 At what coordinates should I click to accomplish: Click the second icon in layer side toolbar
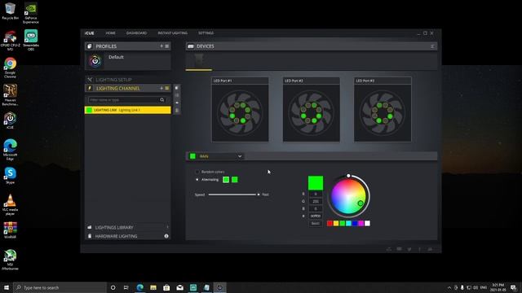point(177,95)
